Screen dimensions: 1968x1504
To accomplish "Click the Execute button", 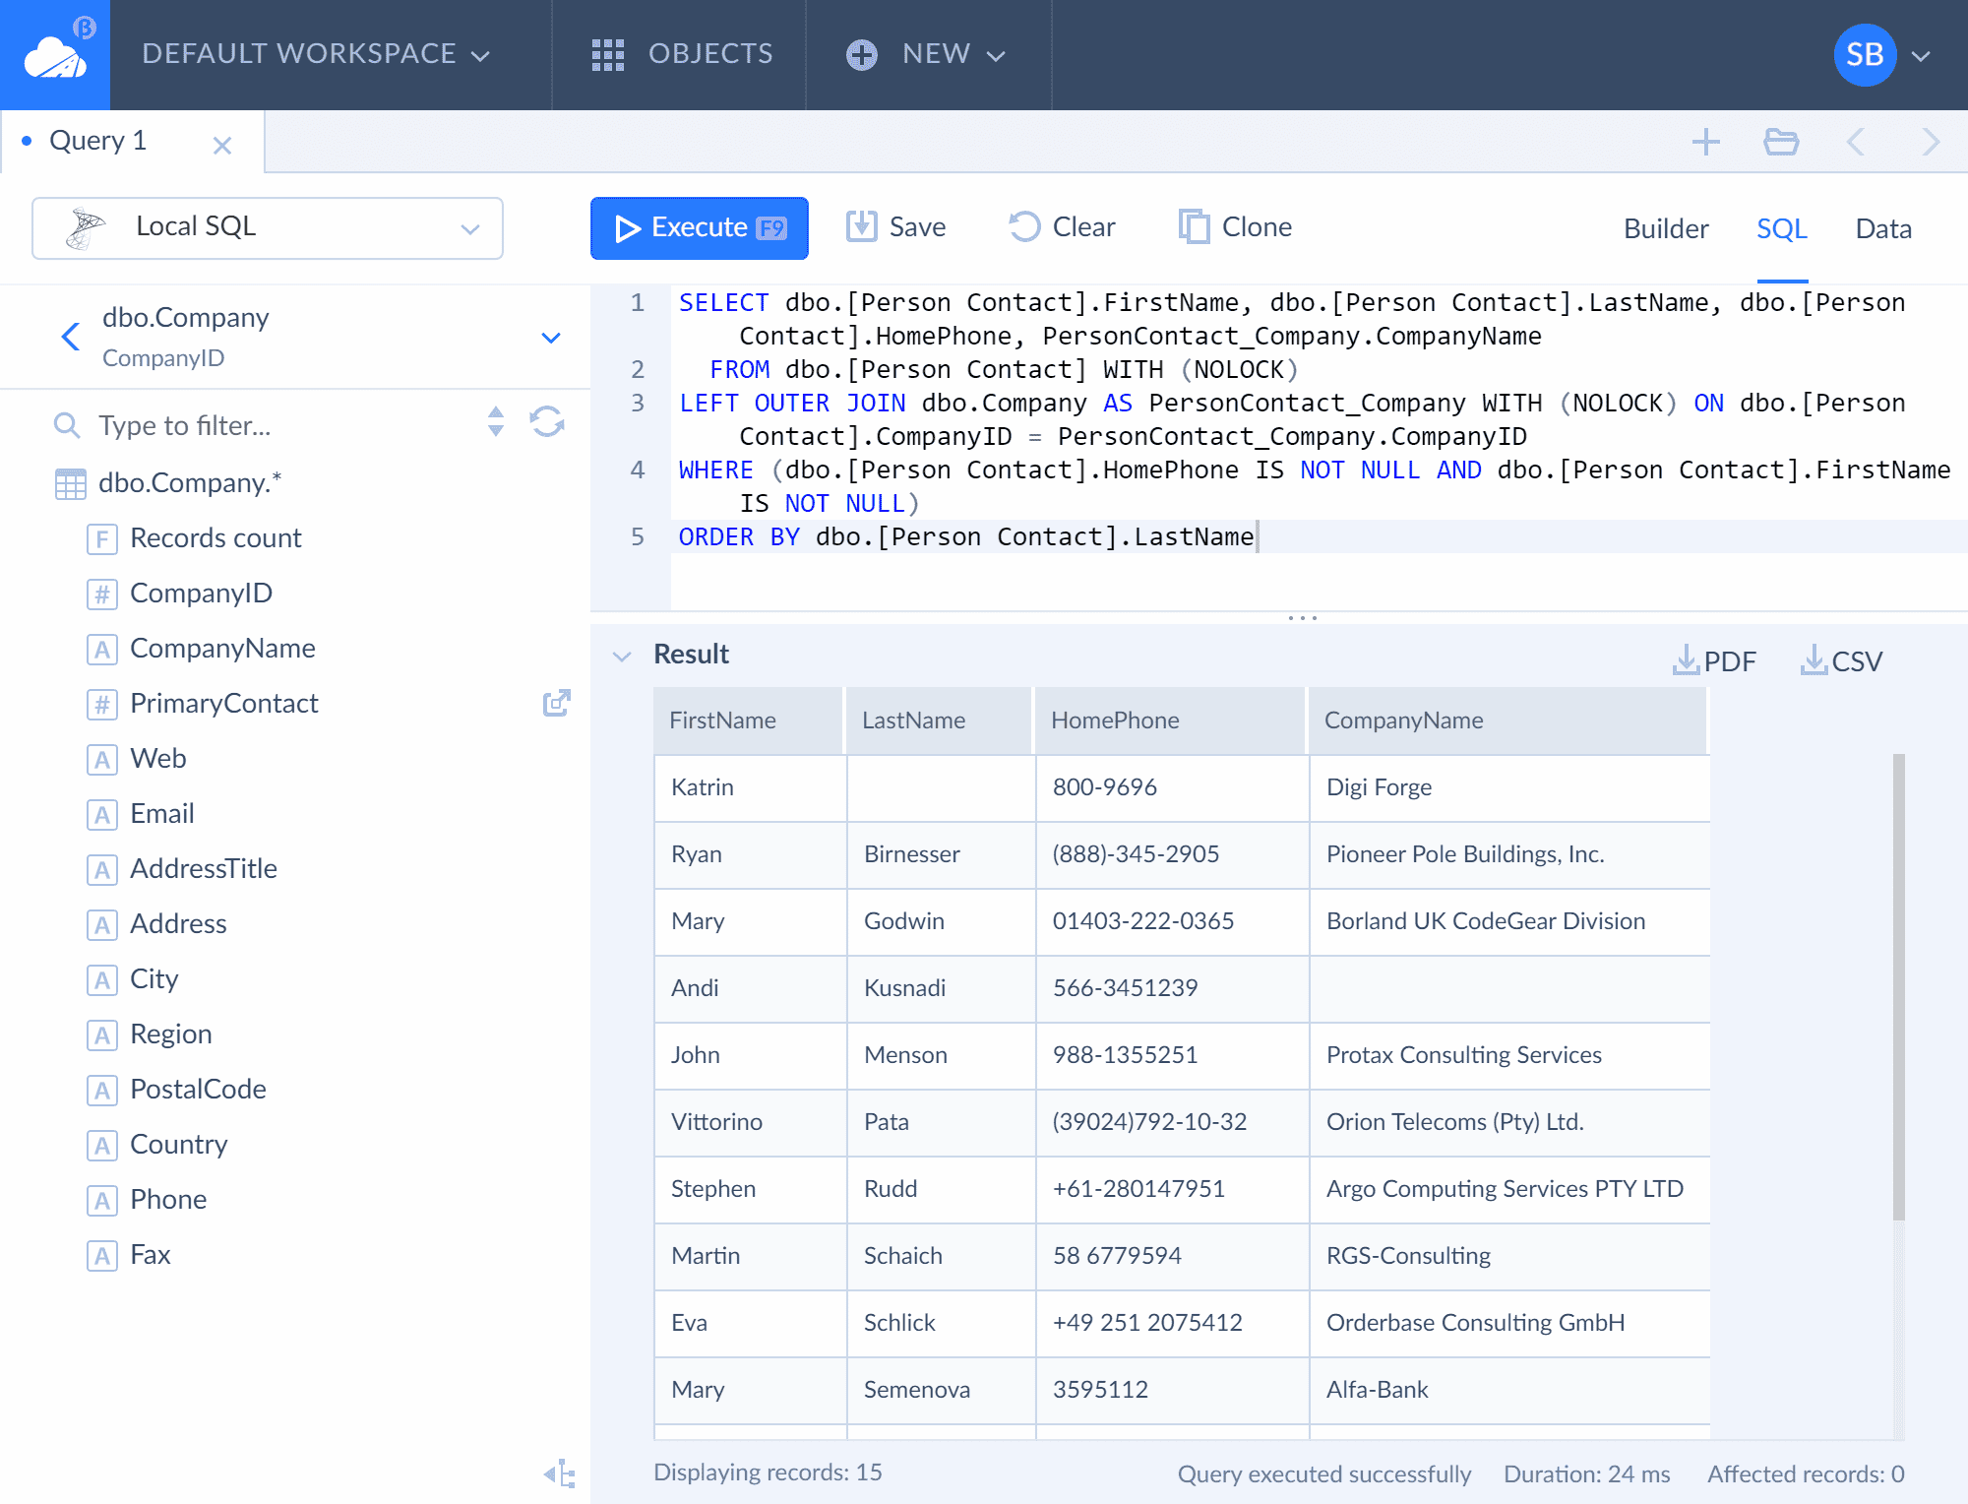I will (700, 228).
